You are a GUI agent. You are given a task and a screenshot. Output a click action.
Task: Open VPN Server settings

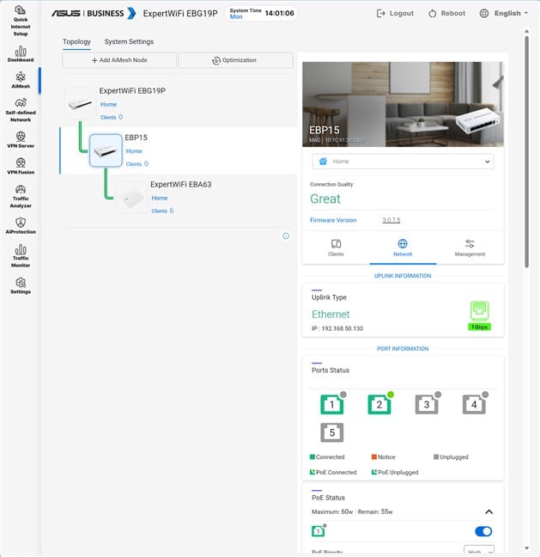coord(21,139)
